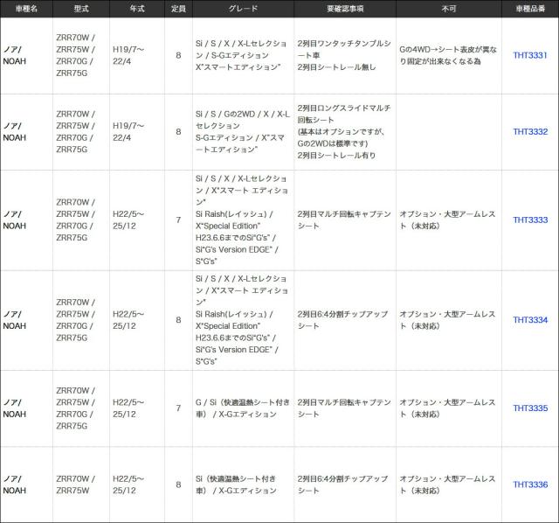Select the H22/5～25/12 year in THT3333 row
Viewport: 559px width, 523px height.
tap(128, 220)
